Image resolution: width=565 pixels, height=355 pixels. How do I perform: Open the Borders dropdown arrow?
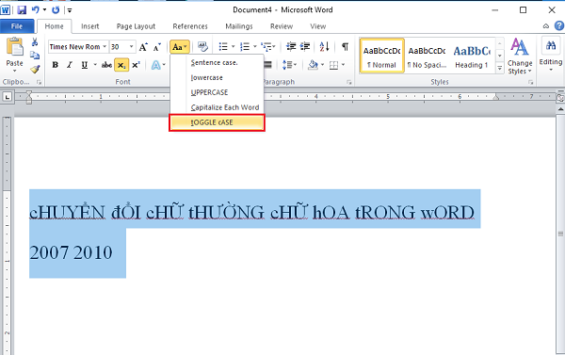(343, 65)
